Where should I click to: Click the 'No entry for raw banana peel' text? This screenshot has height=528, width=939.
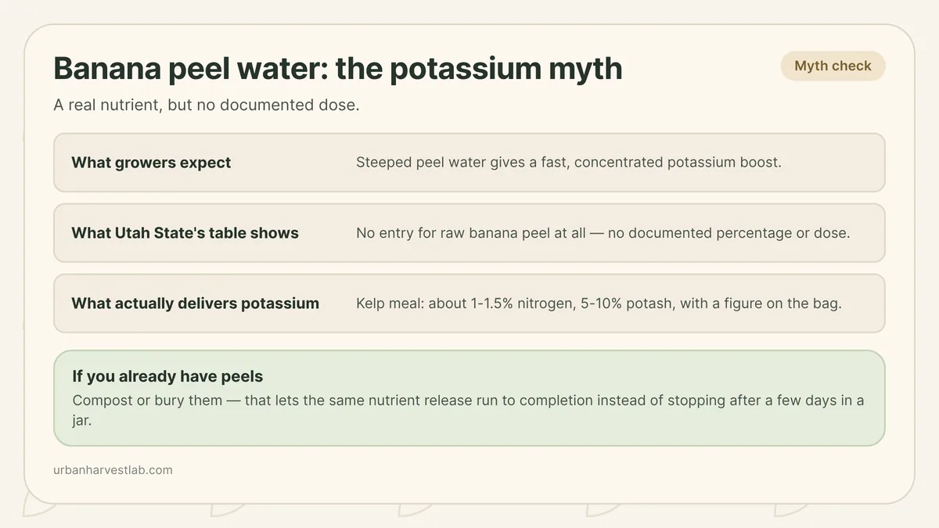[603, 233]
